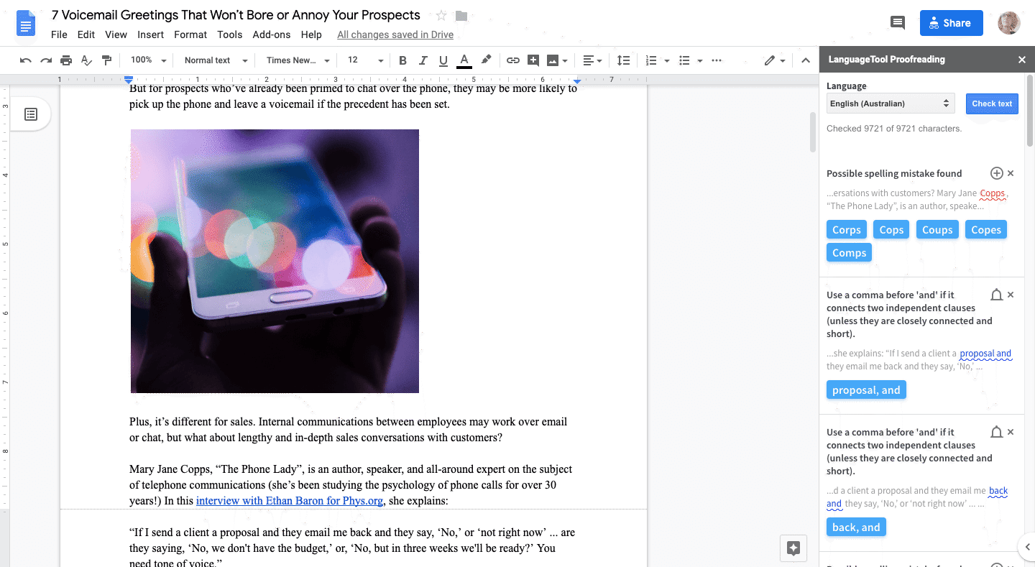Image resolution: width=1035 pixels, height=567 pixels.
Task: Add a comment from toolbar
Action: (533, 60)
